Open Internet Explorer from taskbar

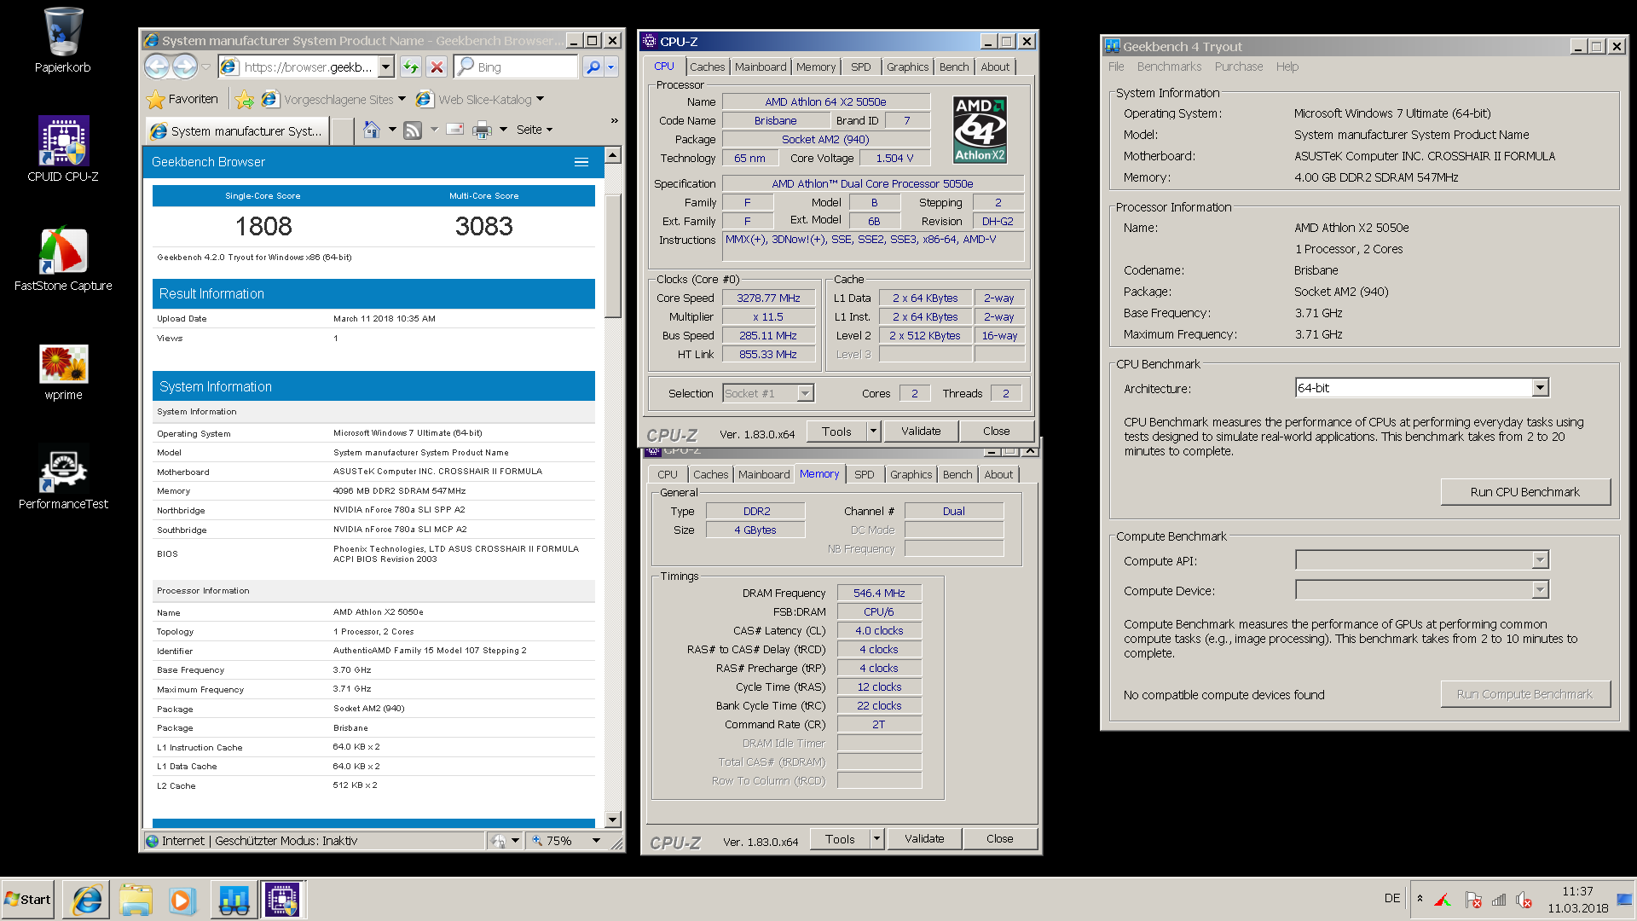tap(87, 900)
